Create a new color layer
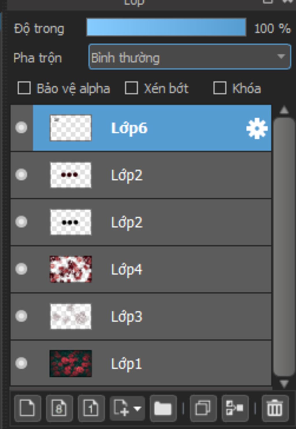The height and width of the screenshot is (429, 296). click(27, 408)
